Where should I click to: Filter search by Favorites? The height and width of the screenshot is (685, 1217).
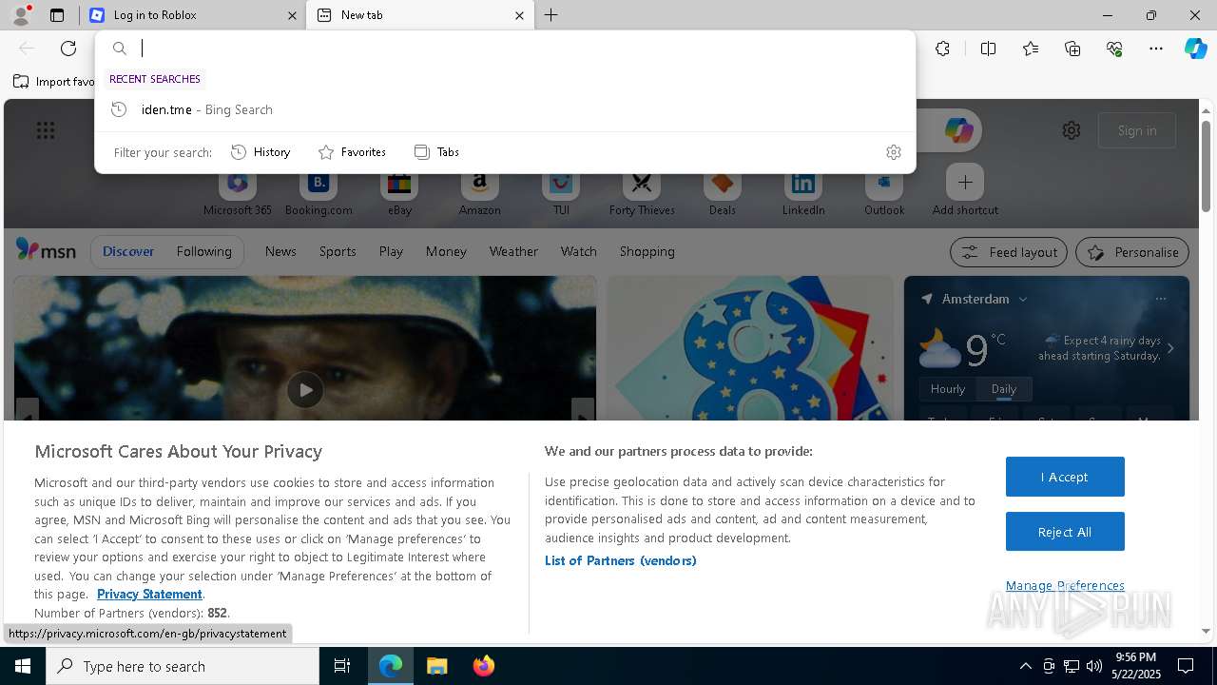coord(352,152)
